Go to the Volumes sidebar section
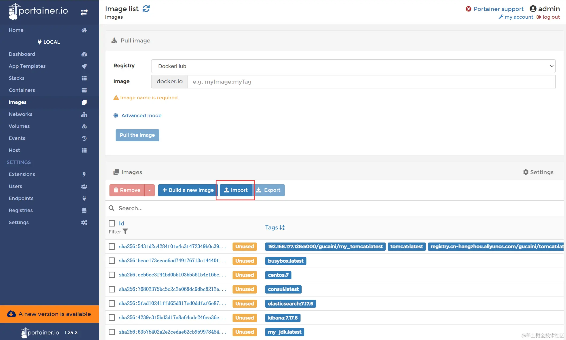 pos(19,126)
